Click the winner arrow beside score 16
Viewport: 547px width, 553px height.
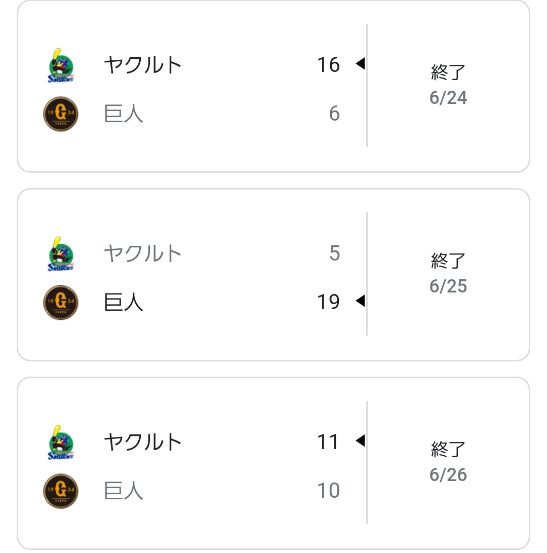pyautogui.click(x=360, y=64)
